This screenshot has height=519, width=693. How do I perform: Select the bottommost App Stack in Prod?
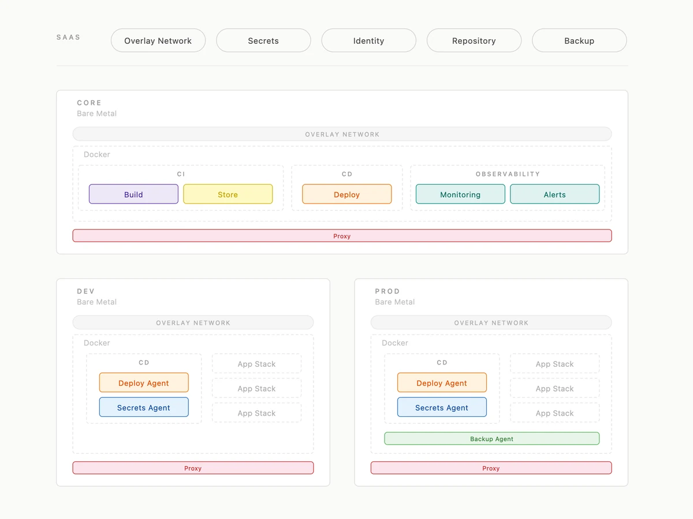click(554, 413)
